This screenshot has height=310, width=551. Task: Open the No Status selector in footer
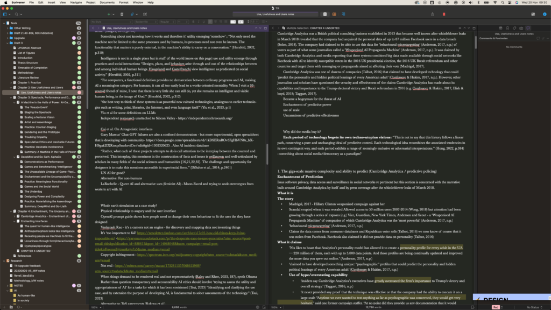pos(534,307)
